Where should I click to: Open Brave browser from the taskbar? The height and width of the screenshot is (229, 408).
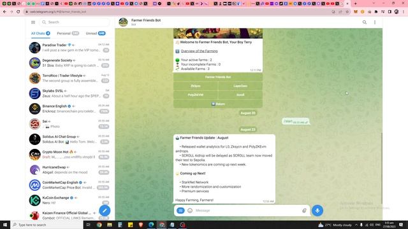141,225
